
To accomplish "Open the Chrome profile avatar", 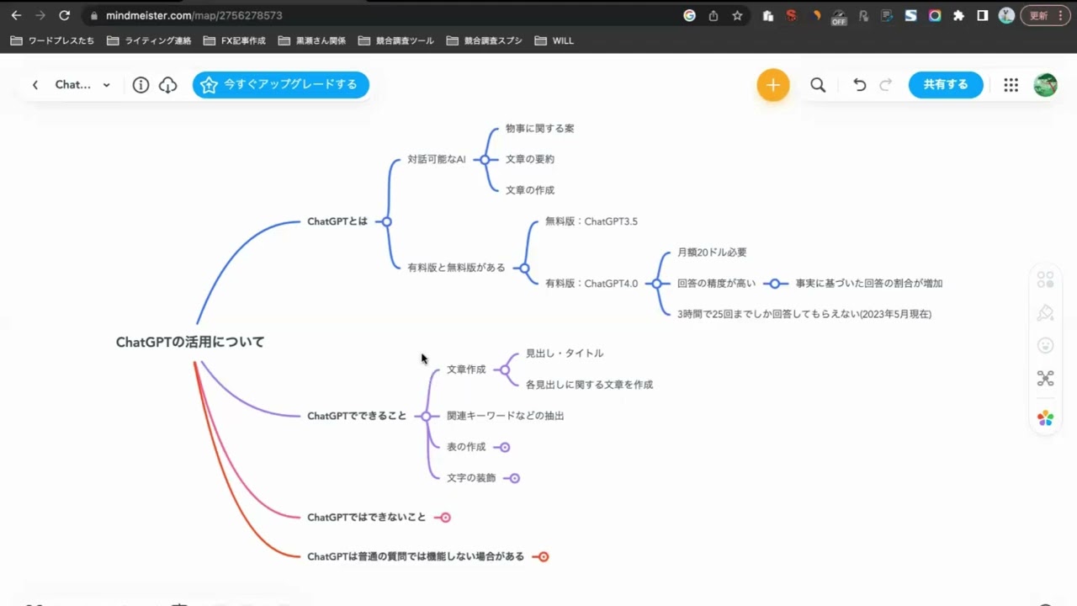I will point(1006,15).
